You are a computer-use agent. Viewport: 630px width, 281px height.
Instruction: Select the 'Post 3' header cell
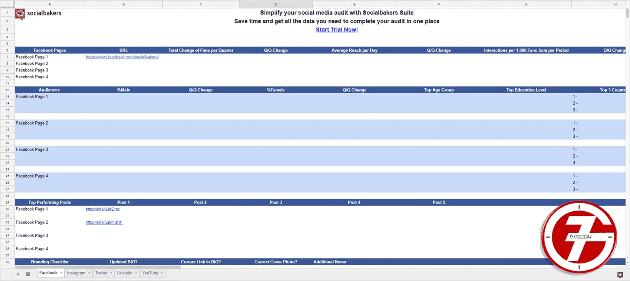[276, 202]
